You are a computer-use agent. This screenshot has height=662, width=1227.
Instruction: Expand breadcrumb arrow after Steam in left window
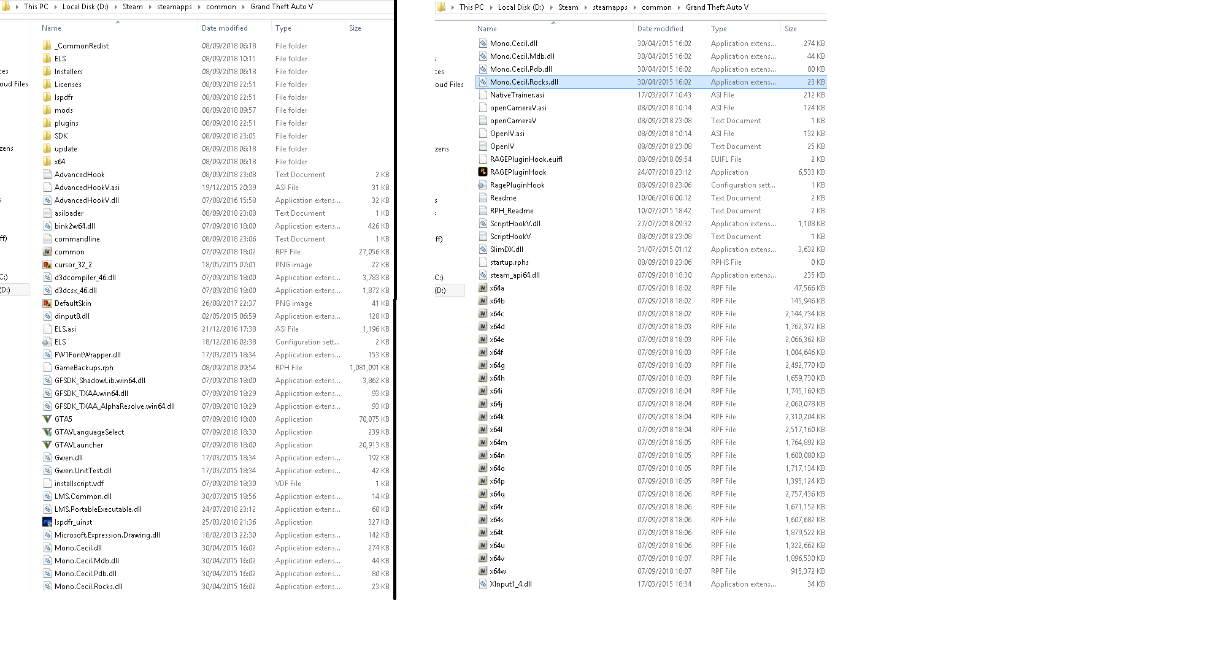(150, 7)
